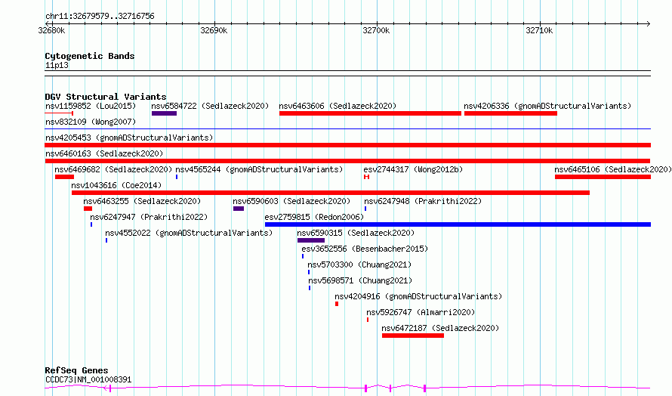
Task: Click nsv4552022 gnomAD variant label
Action: [x=189, y=233]
